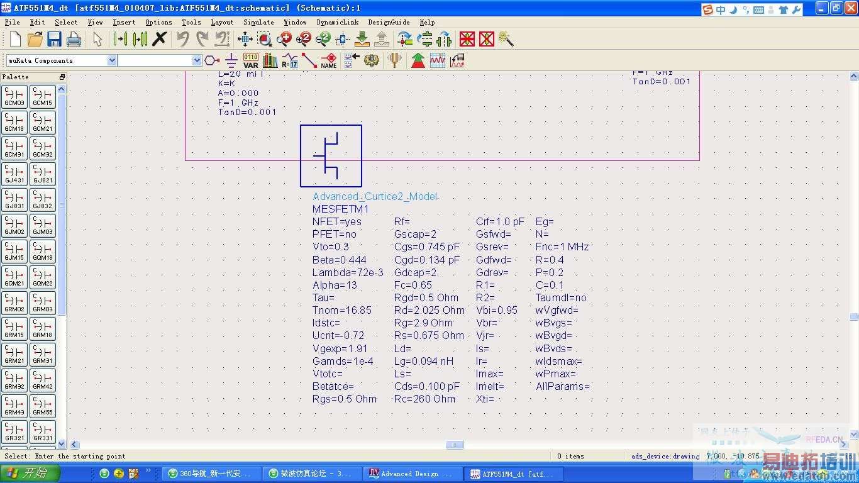The width and height of the screenshot is (859, 483).
Task: Create a new schematic with the blank page icon
Action: click(x=15, y=39)
